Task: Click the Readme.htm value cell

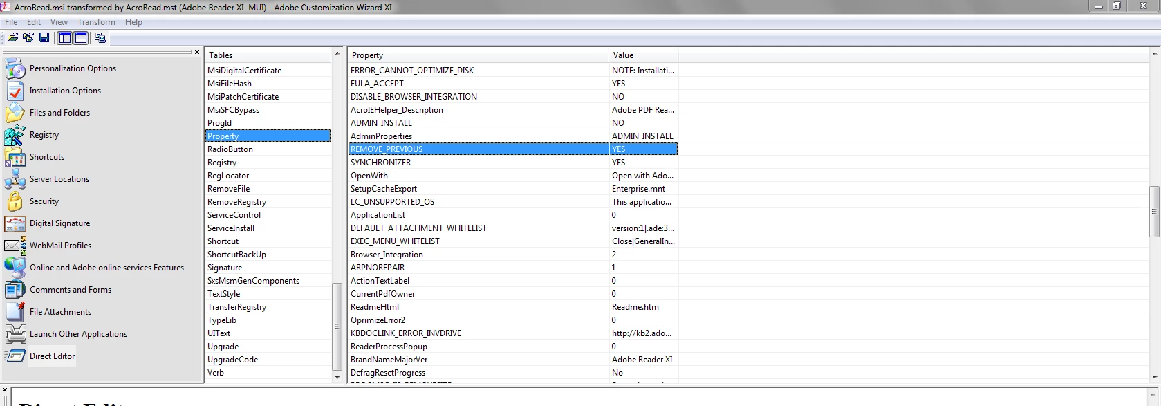Action: [x=643, y=307]
